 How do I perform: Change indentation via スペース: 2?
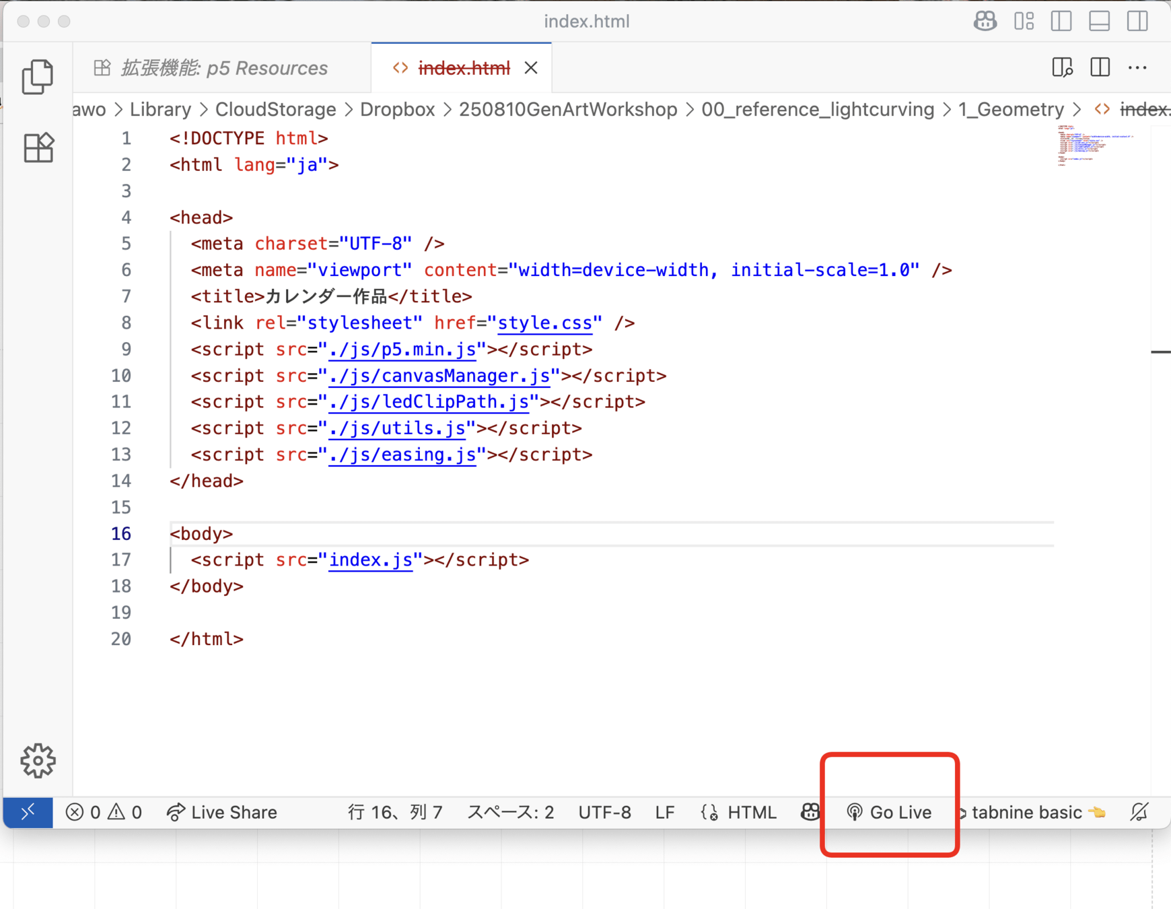511,812
